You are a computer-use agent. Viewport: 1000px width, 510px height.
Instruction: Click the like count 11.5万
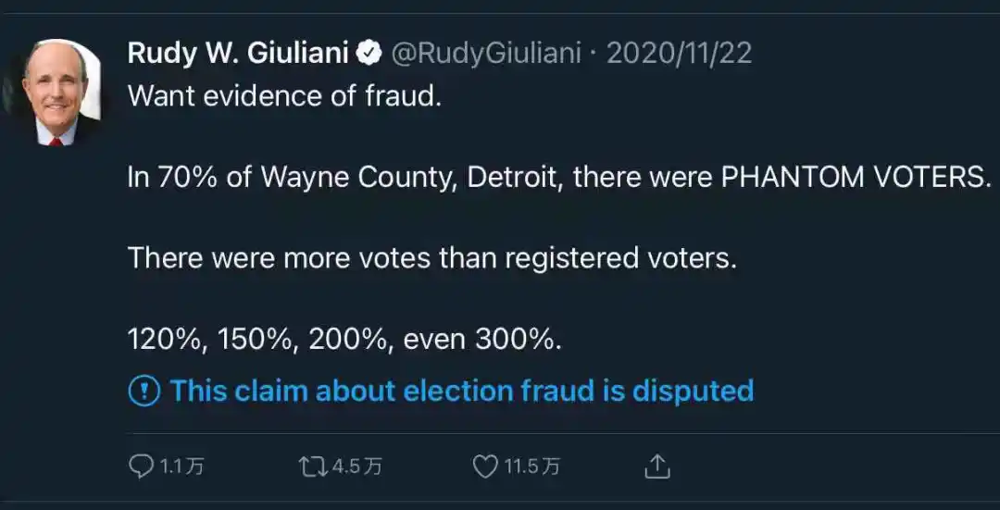[x=531, y=466]
